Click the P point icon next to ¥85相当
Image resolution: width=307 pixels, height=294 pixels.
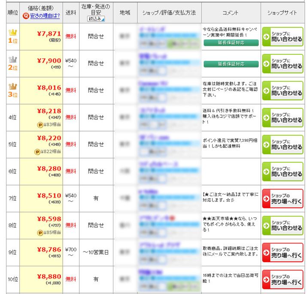40,233
